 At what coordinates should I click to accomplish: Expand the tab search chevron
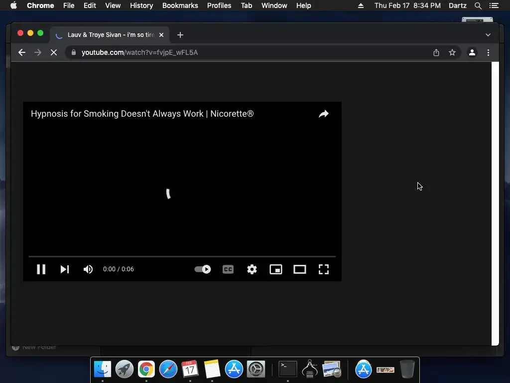[488, 35]
